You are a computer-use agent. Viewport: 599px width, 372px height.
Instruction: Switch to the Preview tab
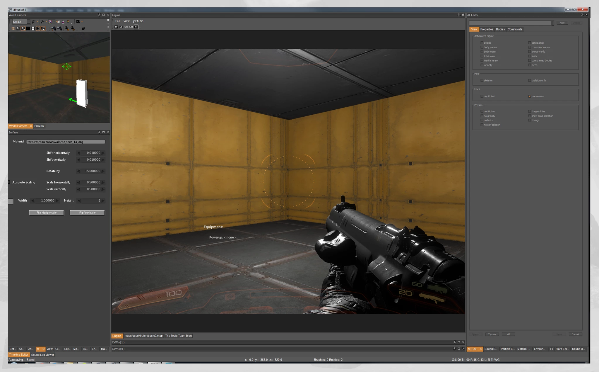pyautogui.click(x=39, y=126)
